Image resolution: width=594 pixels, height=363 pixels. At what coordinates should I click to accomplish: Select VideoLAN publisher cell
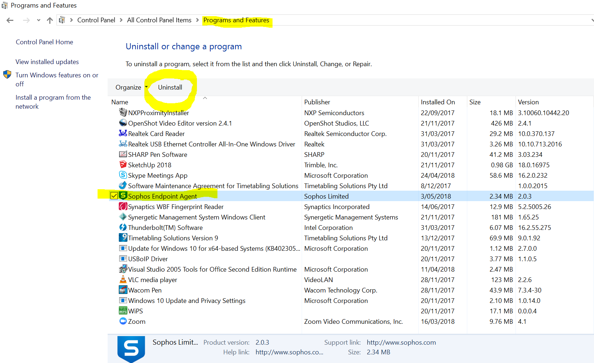pyautogui.click(x=319, y=280)
